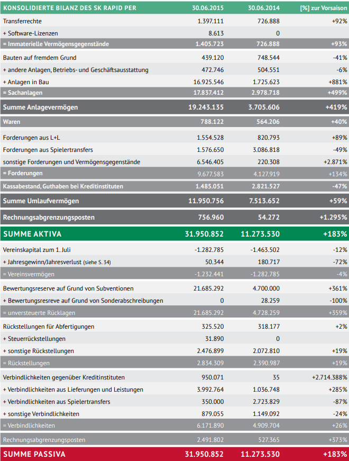The width and height of the screenshot is (349, 461).
Task: Click the dark-gray 'Rechnungsabgrenzungsposten' asset row label
Action: [x=49, y=218]
